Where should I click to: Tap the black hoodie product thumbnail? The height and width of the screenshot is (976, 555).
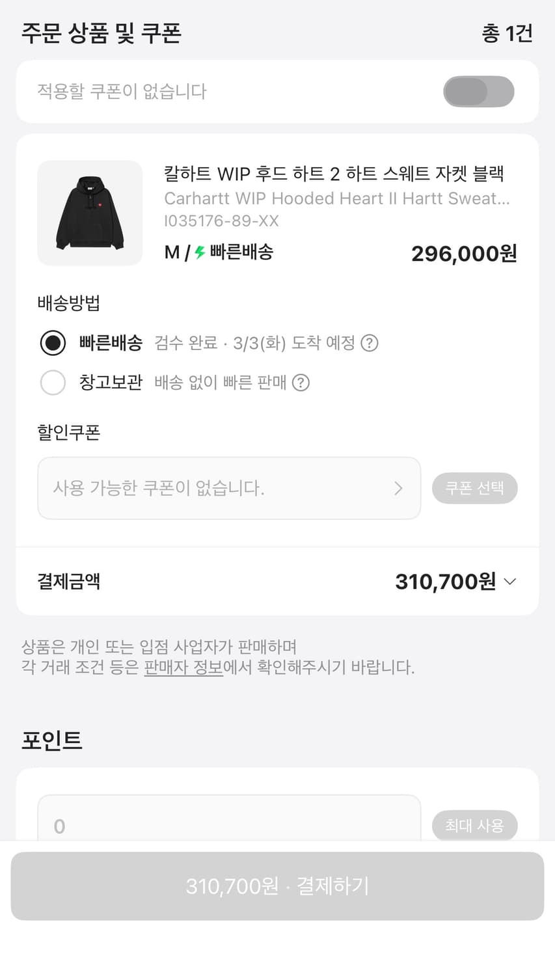(90, 213)
